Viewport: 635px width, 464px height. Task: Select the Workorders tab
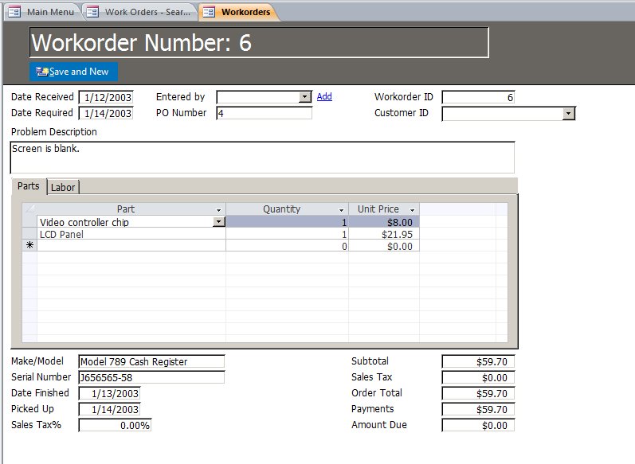[x=238, y=12]
